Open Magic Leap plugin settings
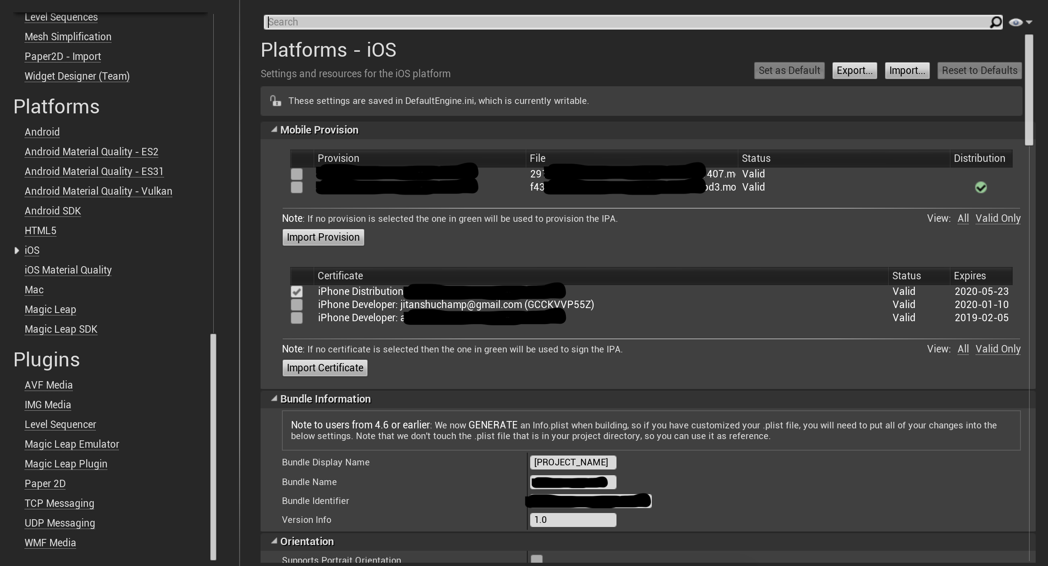 pyautogui.click(x=66, y=464)
